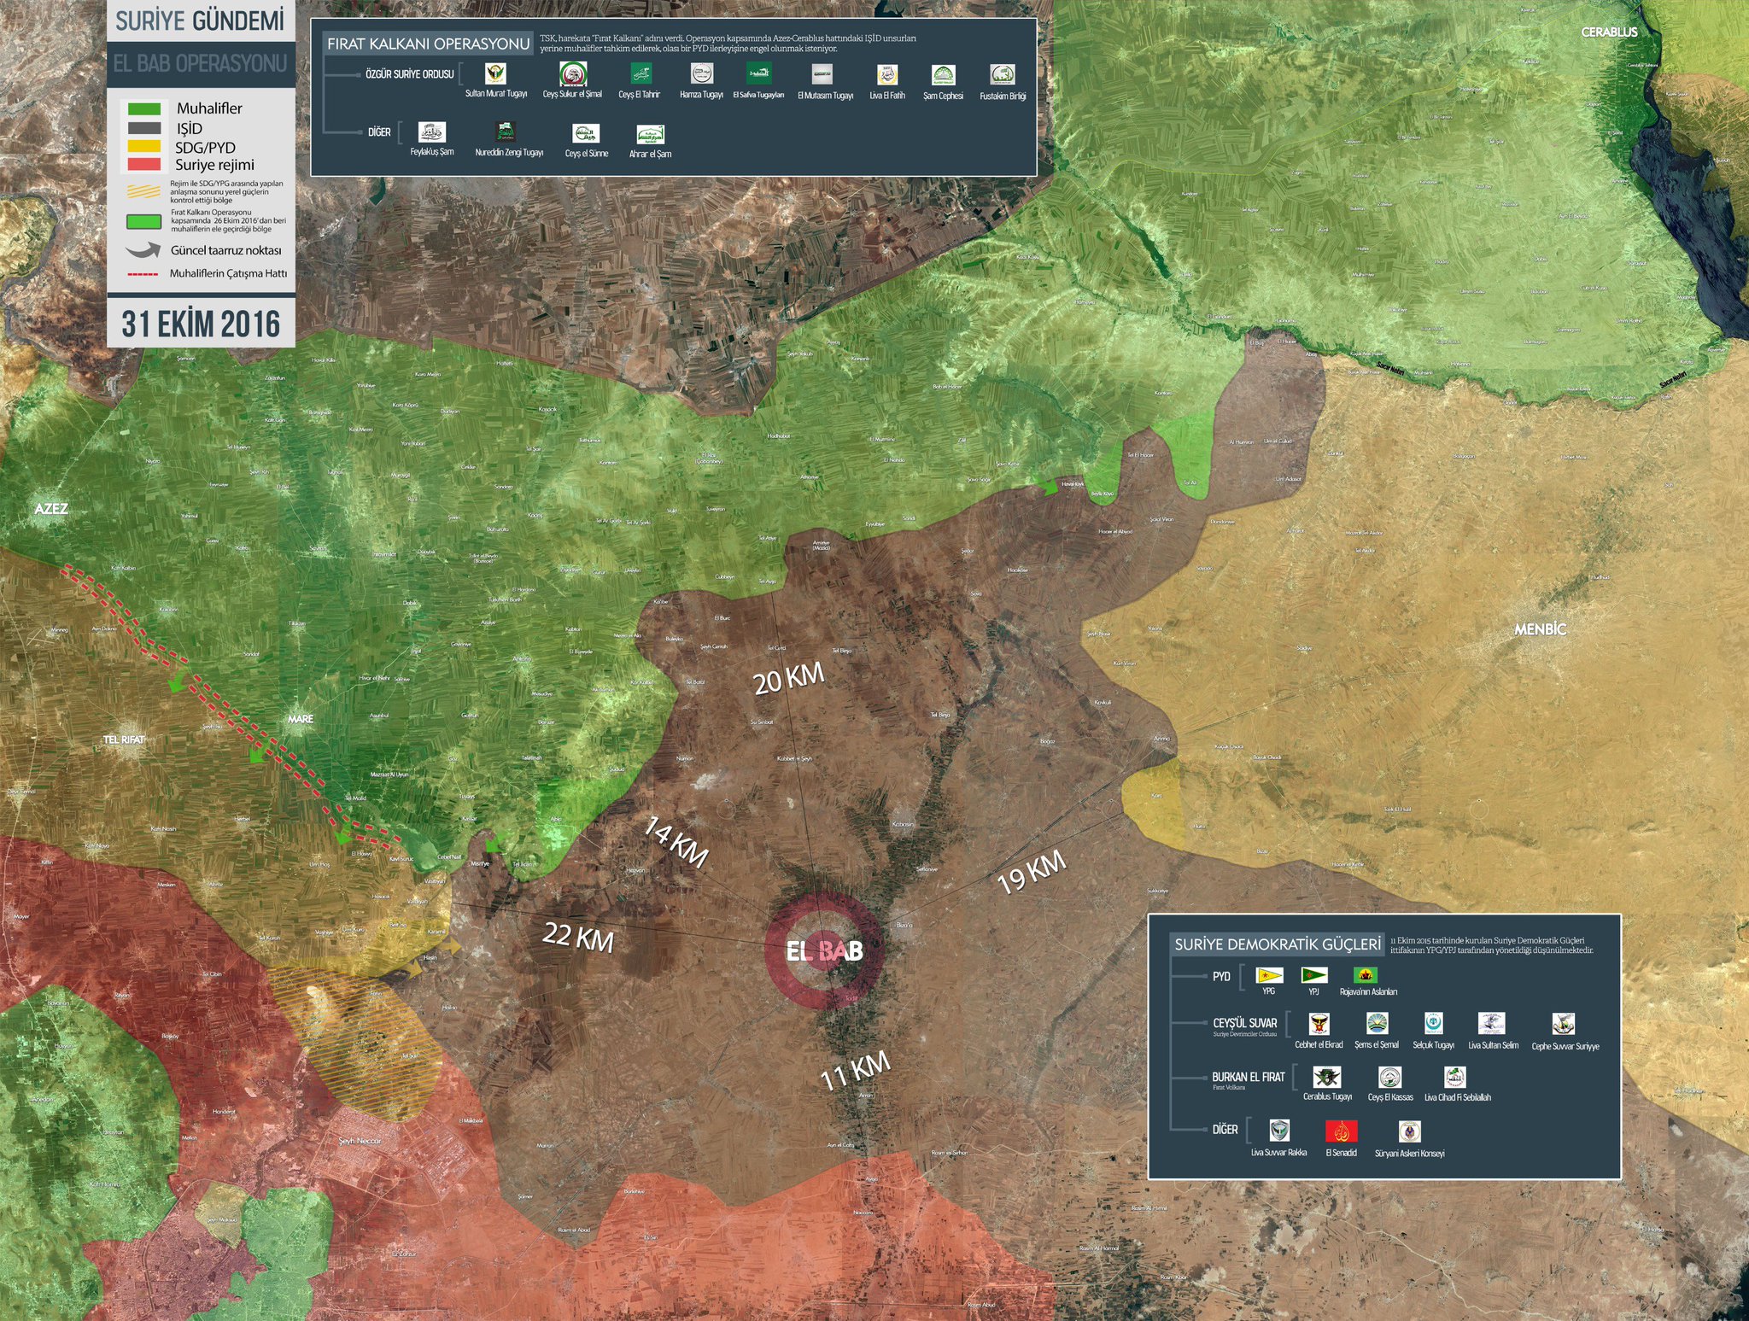The width and height of the screenshot is (1749, 1321).
Task: Click the gray IŞİD legend swatch
Action: click(143, 128)
